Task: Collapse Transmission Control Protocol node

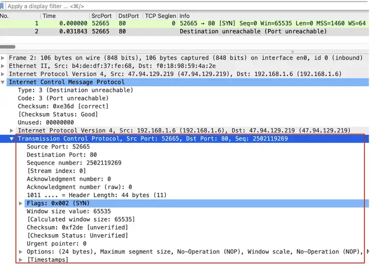Action: coord(11,139)
